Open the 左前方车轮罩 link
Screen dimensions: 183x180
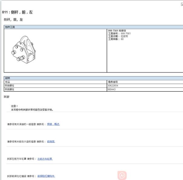click(45, 159)
